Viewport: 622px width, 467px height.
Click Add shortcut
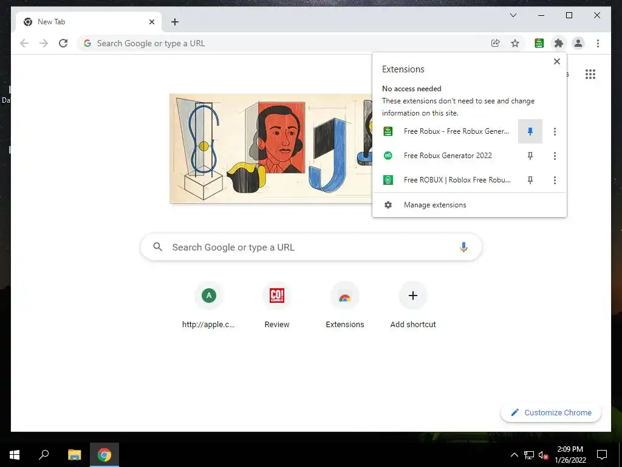click(413, 306)
